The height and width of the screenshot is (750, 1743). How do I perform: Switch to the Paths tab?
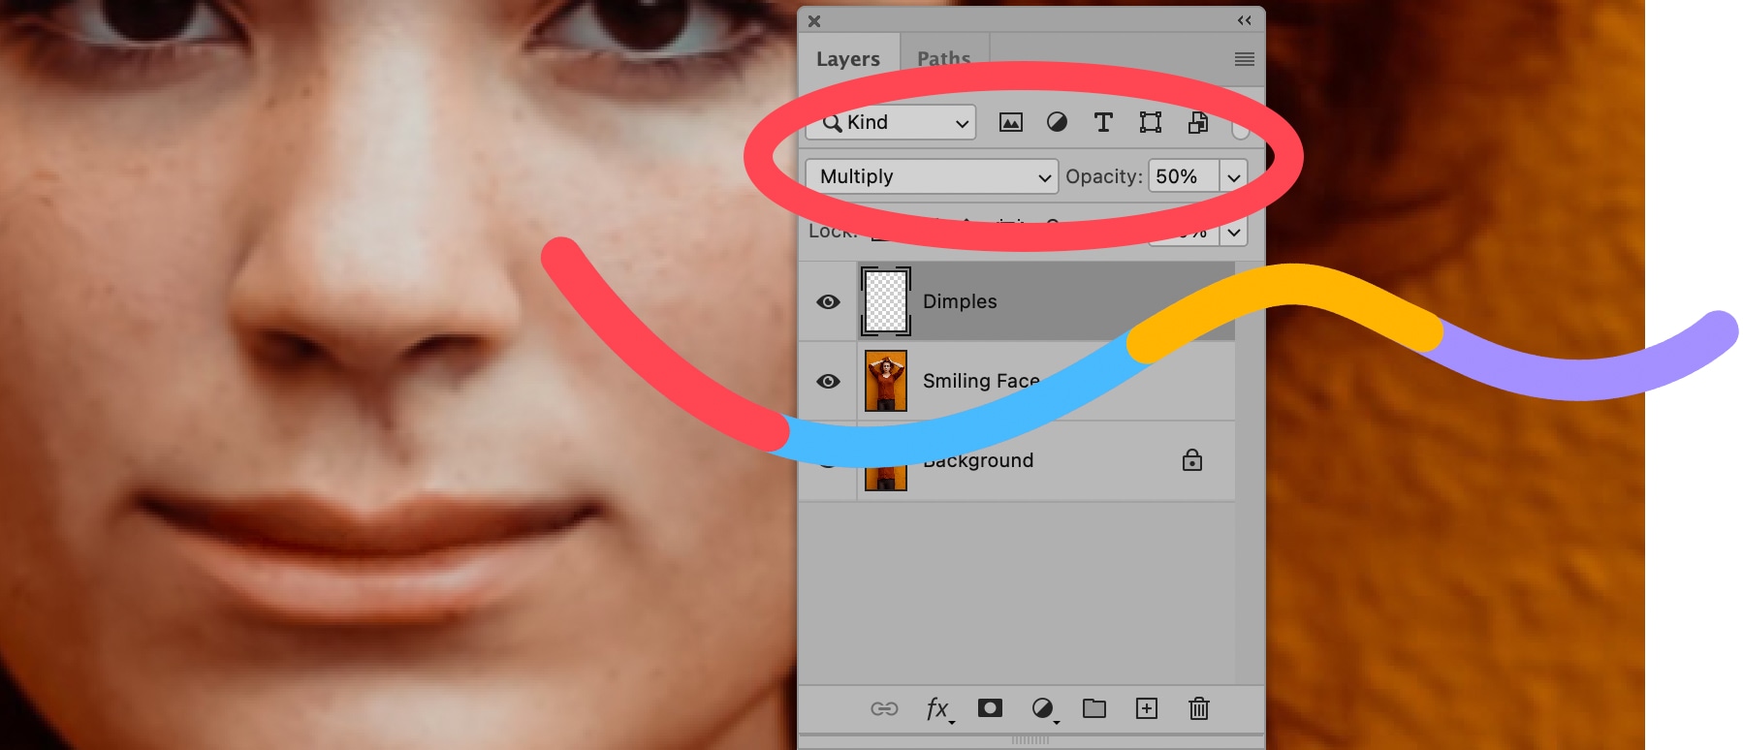tap(943, 59)
